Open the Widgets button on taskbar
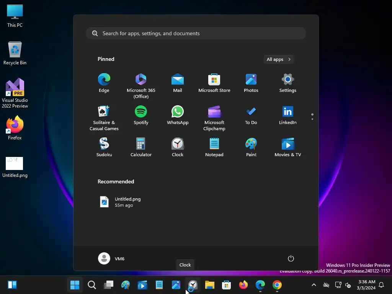Viewport: 392px width, 294px height. pyautogui.click(x=12, y=285)
